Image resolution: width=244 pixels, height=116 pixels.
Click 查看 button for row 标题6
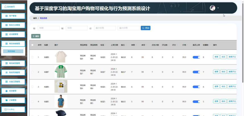[x=216, y=87]
